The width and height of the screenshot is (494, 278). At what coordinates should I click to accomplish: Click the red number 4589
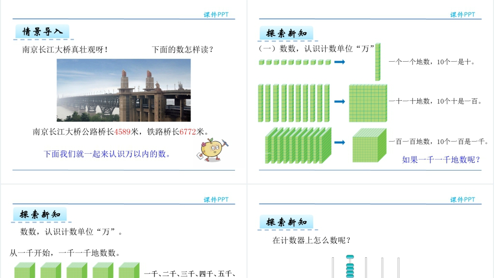pos(122,132)
